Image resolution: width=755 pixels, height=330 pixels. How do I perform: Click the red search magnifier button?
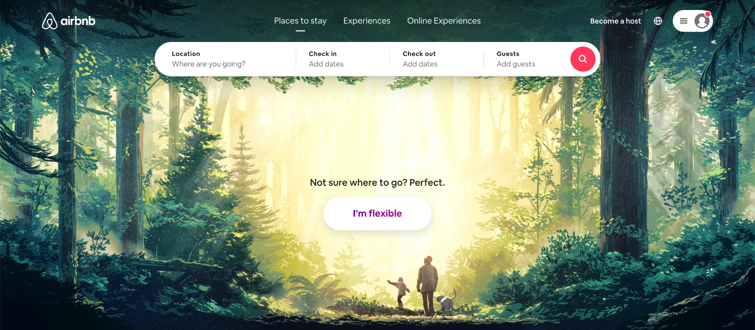click(x=583, y=59)
